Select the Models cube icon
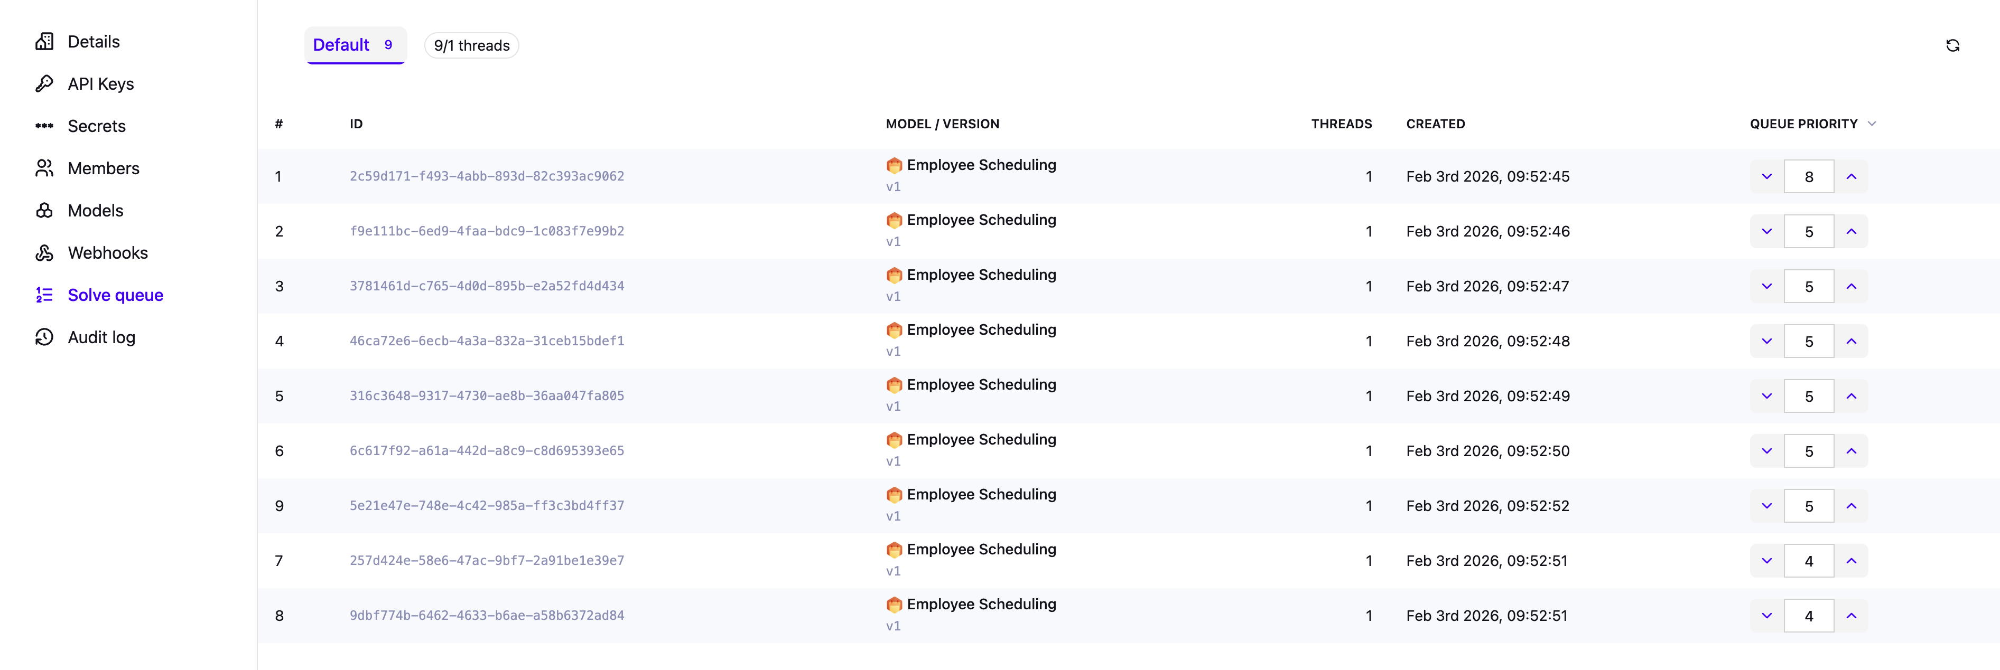This screenshot has width=2000, height=670. click(44, 210)
